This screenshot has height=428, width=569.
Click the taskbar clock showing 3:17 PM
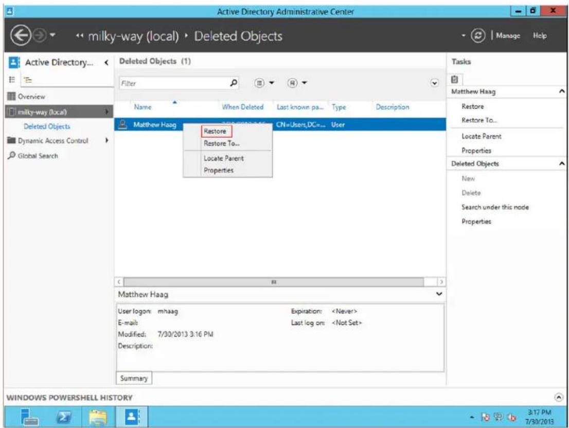coord(539,417)
